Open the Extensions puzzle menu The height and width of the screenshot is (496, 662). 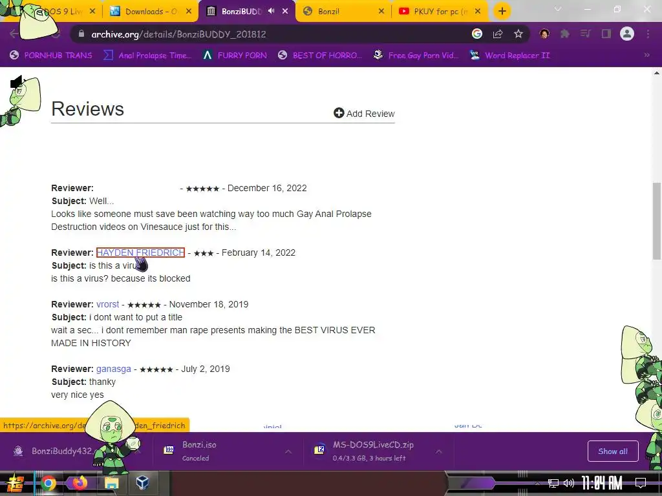point(565,34)
